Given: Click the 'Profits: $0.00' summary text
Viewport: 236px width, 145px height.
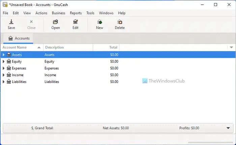Looking at the screenshot, I should tap(189, 128).
